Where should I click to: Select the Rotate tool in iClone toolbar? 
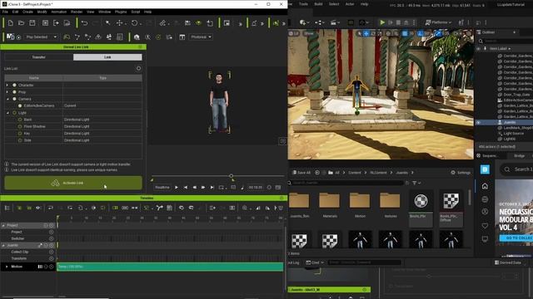tap(134, 23)
